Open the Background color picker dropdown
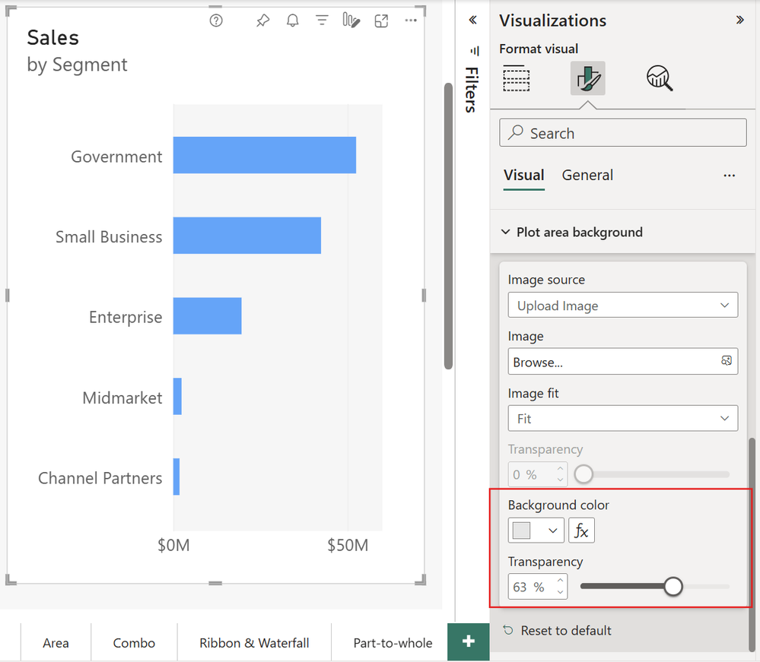Screen dimensions: 760x662 tap(536, 531)
